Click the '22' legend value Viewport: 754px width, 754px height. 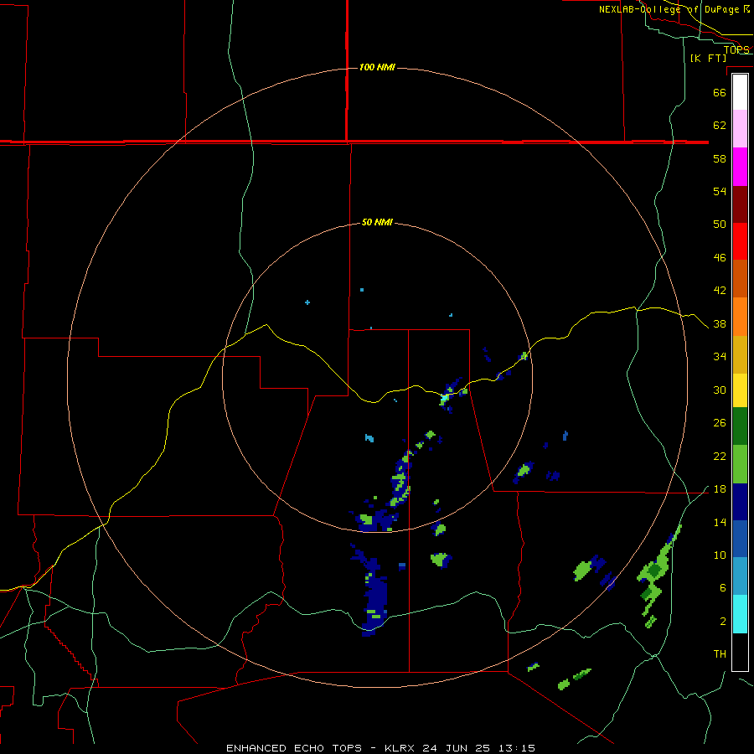(x=720, y=457)
